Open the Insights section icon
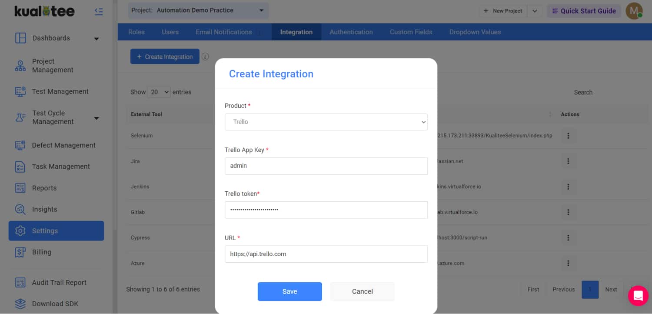Screen dimensions: 652x314 (20, 209)
